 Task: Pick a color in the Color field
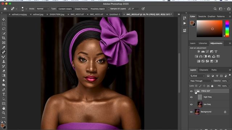tap(210, 29)
